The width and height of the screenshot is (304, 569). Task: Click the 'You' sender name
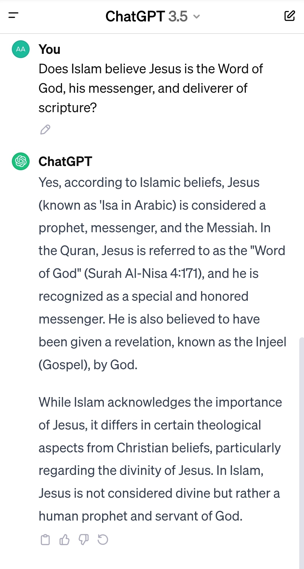pyautogui.click(x=49, y=49)
